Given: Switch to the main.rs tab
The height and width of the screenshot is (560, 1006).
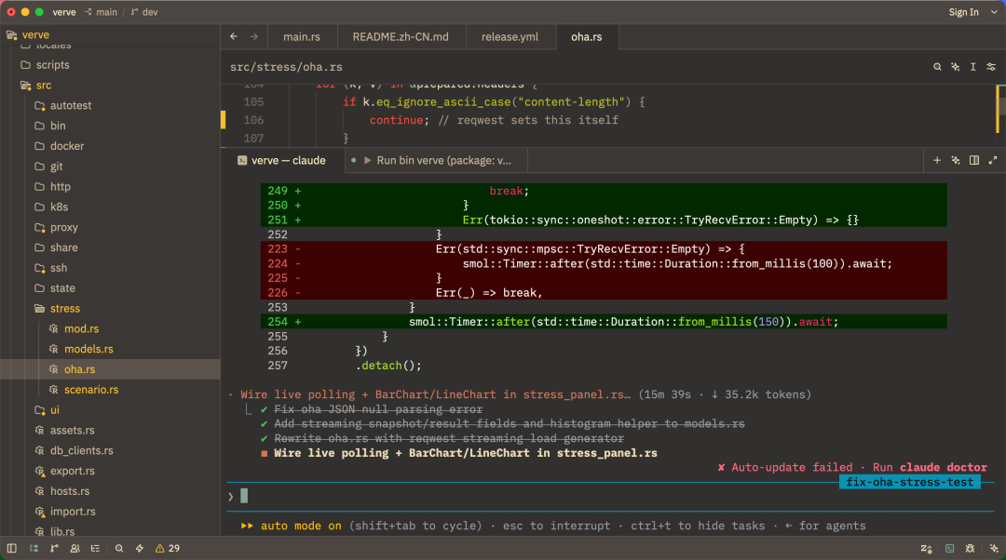Looking at the screenshot, I should 302,37.
